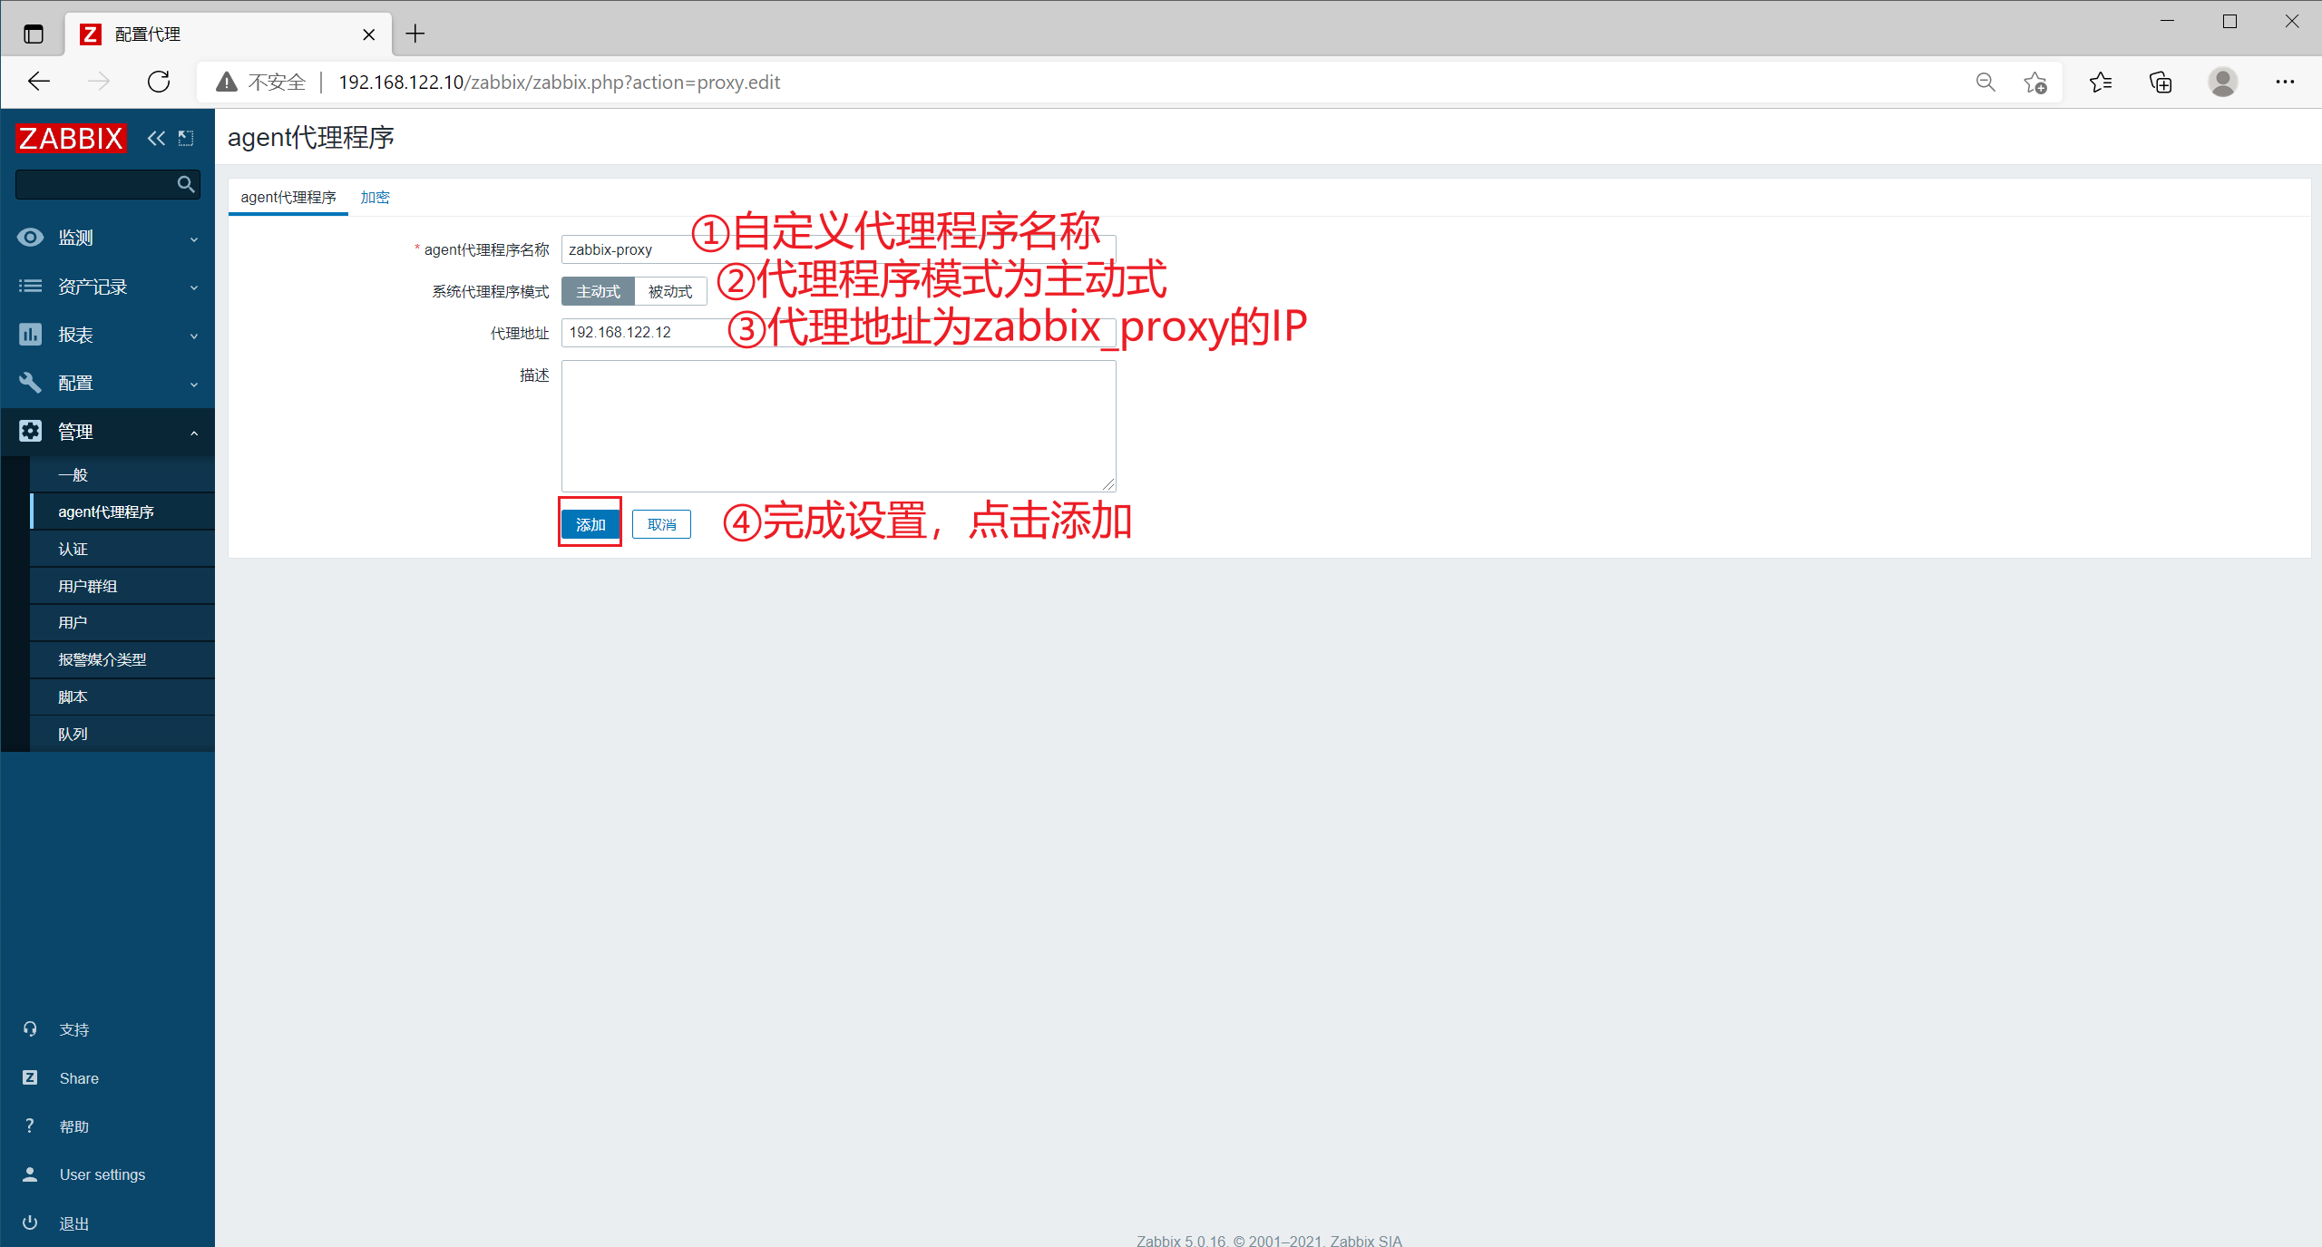Screen dimensions: 2322x1247
Task: Open the agent代理程序 sidebar item
Action: pyautogui.click(x=122, y=511)
